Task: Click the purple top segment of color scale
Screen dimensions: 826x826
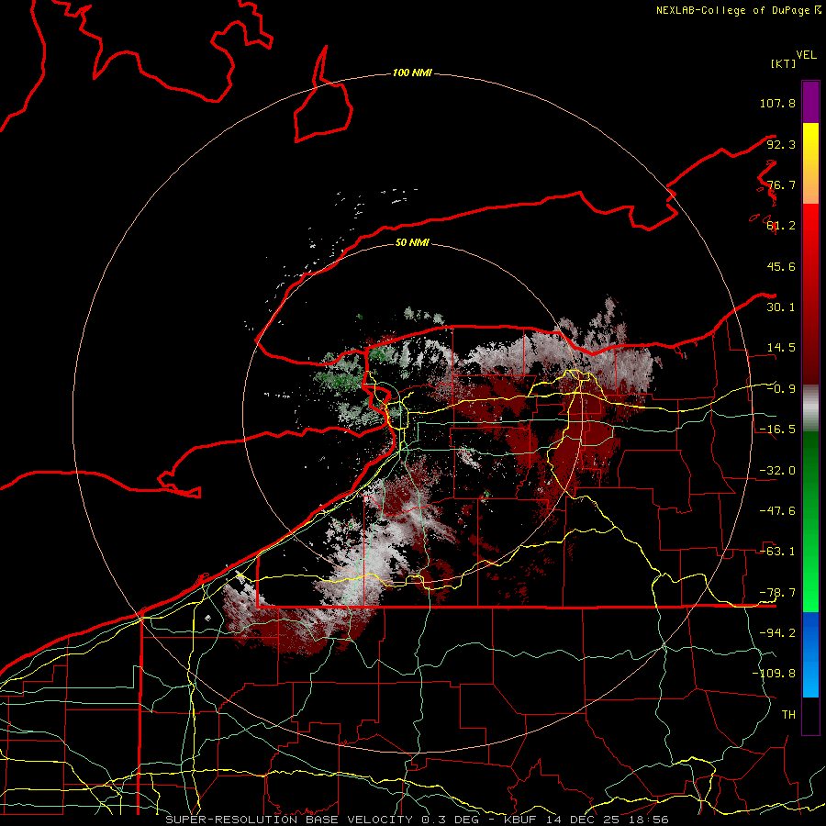Action: click(x=810, y=102)
